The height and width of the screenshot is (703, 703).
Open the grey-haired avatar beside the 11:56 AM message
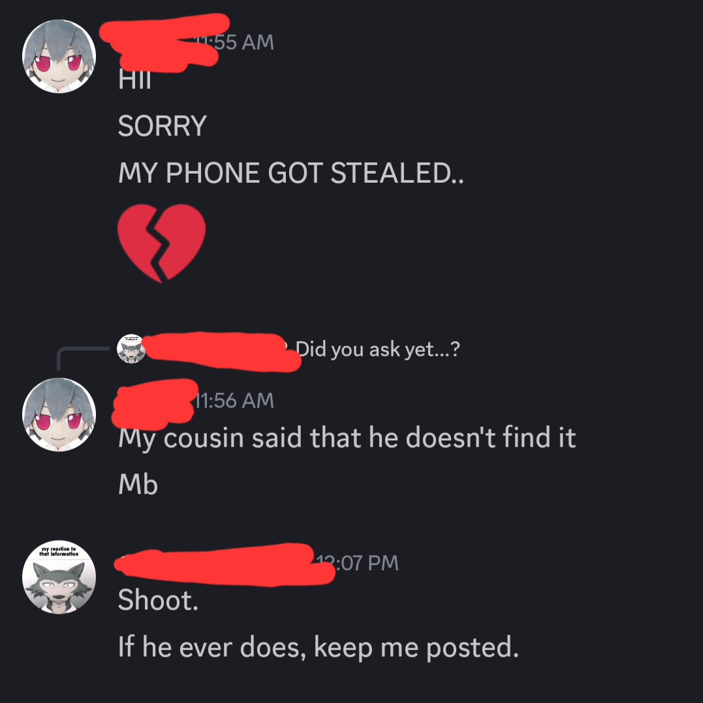click(59, 414)
